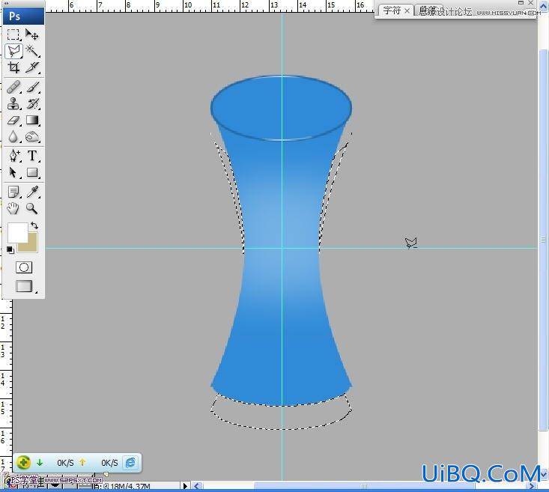Select the Eyedropper tool

point(32,192)
